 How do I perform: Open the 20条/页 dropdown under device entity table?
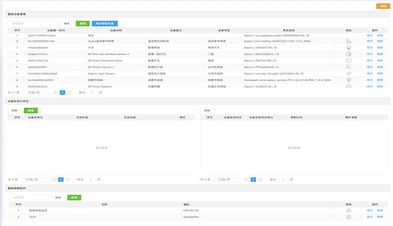click(34, 180)
